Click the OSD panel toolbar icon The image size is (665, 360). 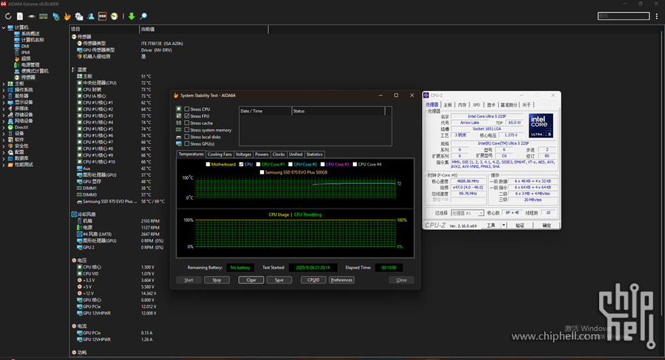102,16
